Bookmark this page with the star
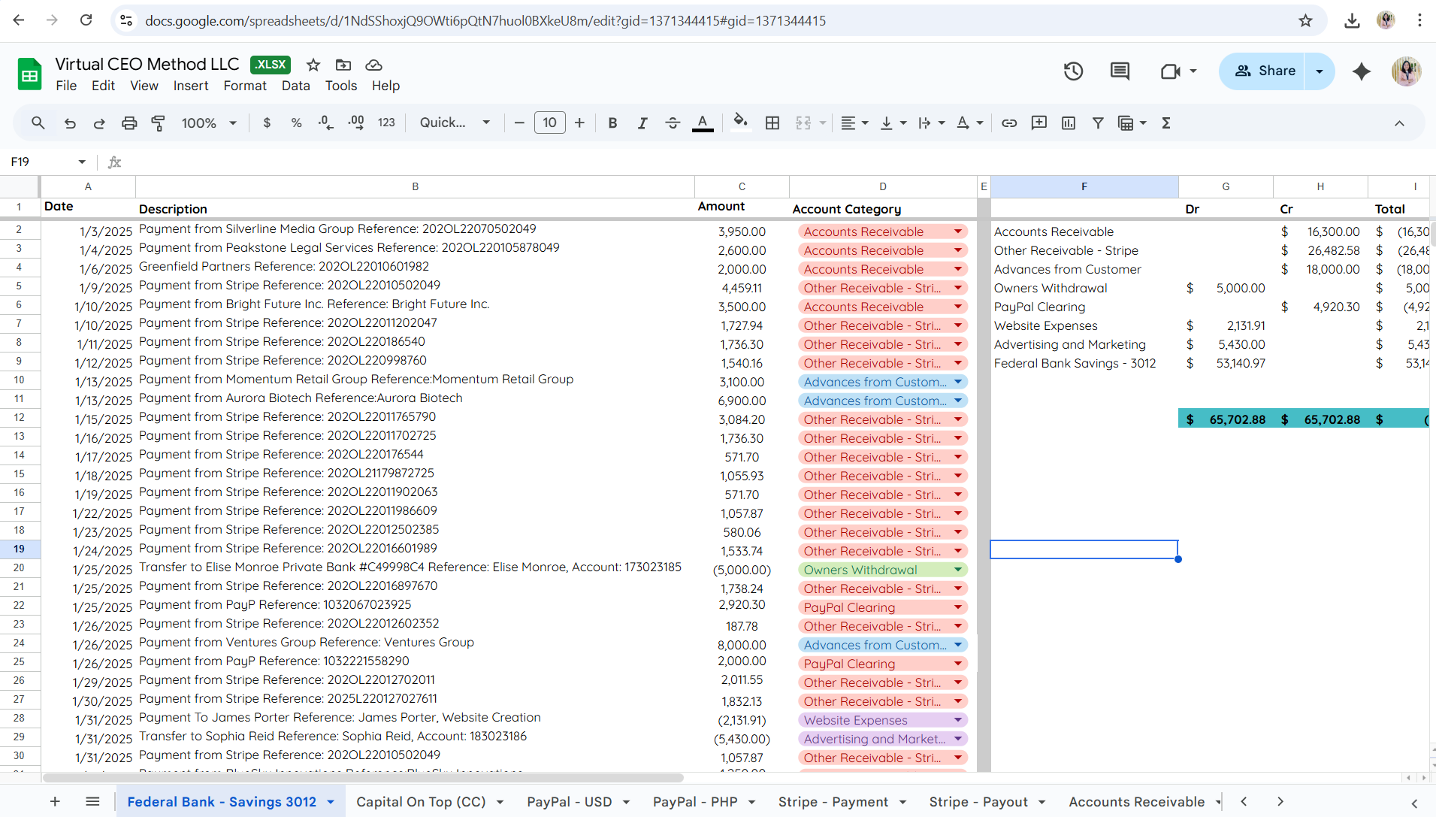Viewport: 1436px width, 817px height. click(1306, 20)
